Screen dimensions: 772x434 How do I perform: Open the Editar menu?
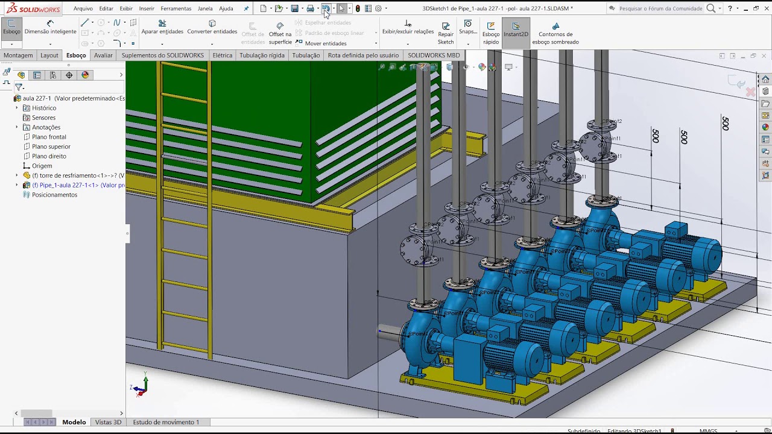tap(106, 8)
